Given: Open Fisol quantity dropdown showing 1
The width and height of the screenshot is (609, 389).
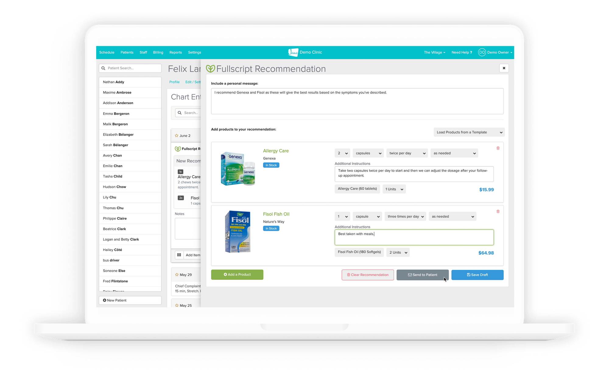Looking at the screenshot, I should click(343, 217).
